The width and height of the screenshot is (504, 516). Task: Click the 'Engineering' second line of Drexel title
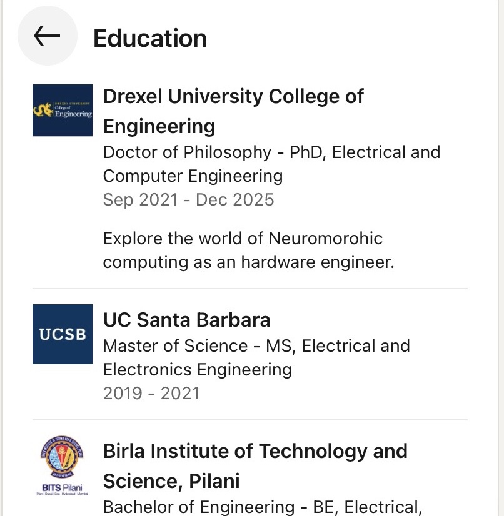click(159, 127)
